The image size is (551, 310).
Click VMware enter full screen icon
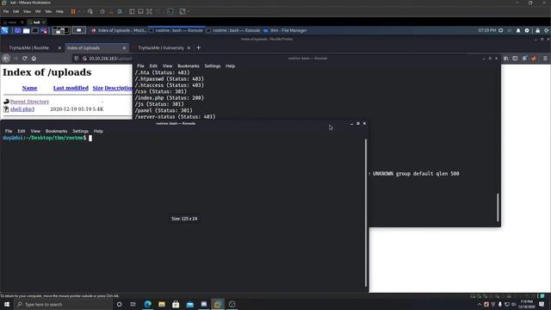(149, 11)
